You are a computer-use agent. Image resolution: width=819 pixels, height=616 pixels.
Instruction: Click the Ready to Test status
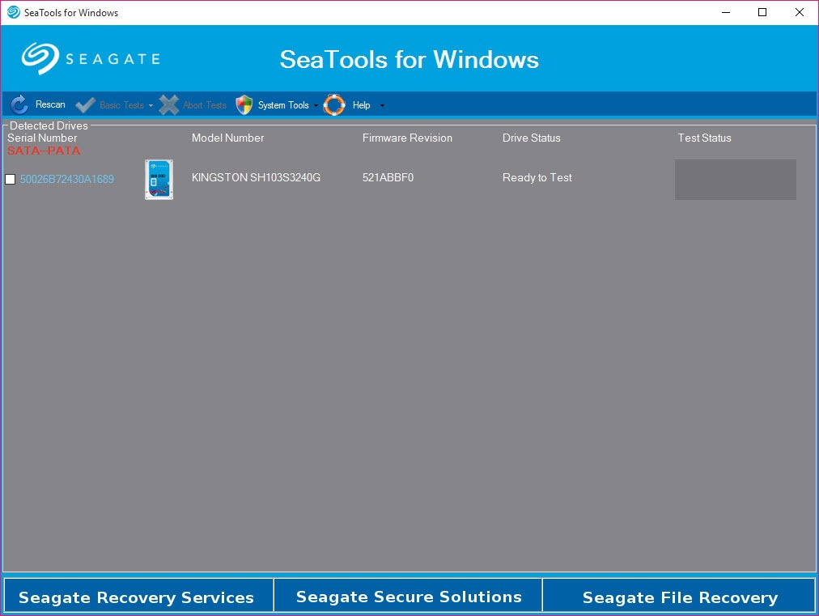(x=537, y=177)
